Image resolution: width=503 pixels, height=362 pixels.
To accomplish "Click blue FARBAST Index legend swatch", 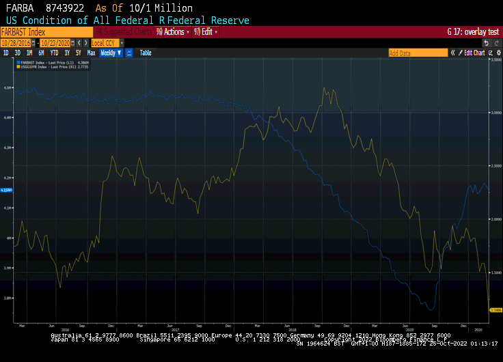I will tap(18, 63).
